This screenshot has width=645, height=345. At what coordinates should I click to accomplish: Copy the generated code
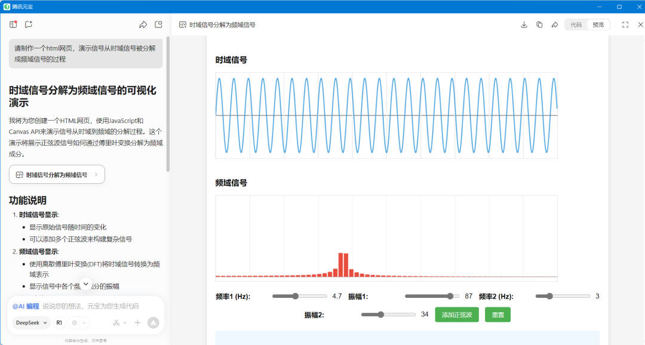(539, 24)
